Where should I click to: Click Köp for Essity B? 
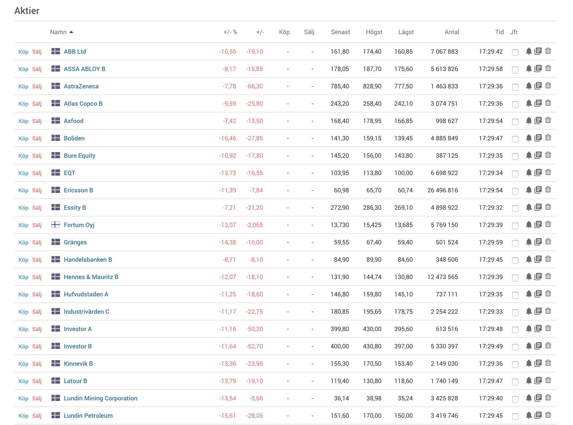[23, 208]
